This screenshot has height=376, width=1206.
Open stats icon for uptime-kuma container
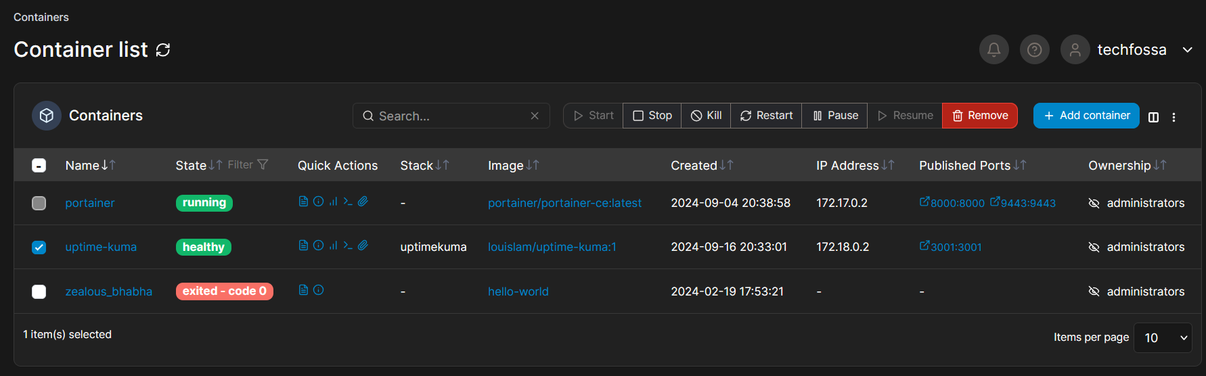click(x=333, y=245)
